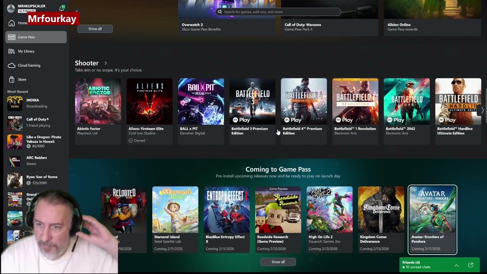Expand the Shooter category chevron
The image size is (487, 274).
[x=106, y=63]
